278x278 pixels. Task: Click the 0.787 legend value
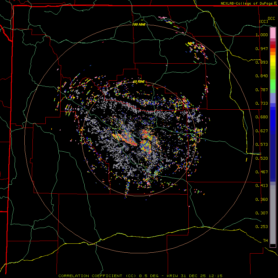(262, 90)
